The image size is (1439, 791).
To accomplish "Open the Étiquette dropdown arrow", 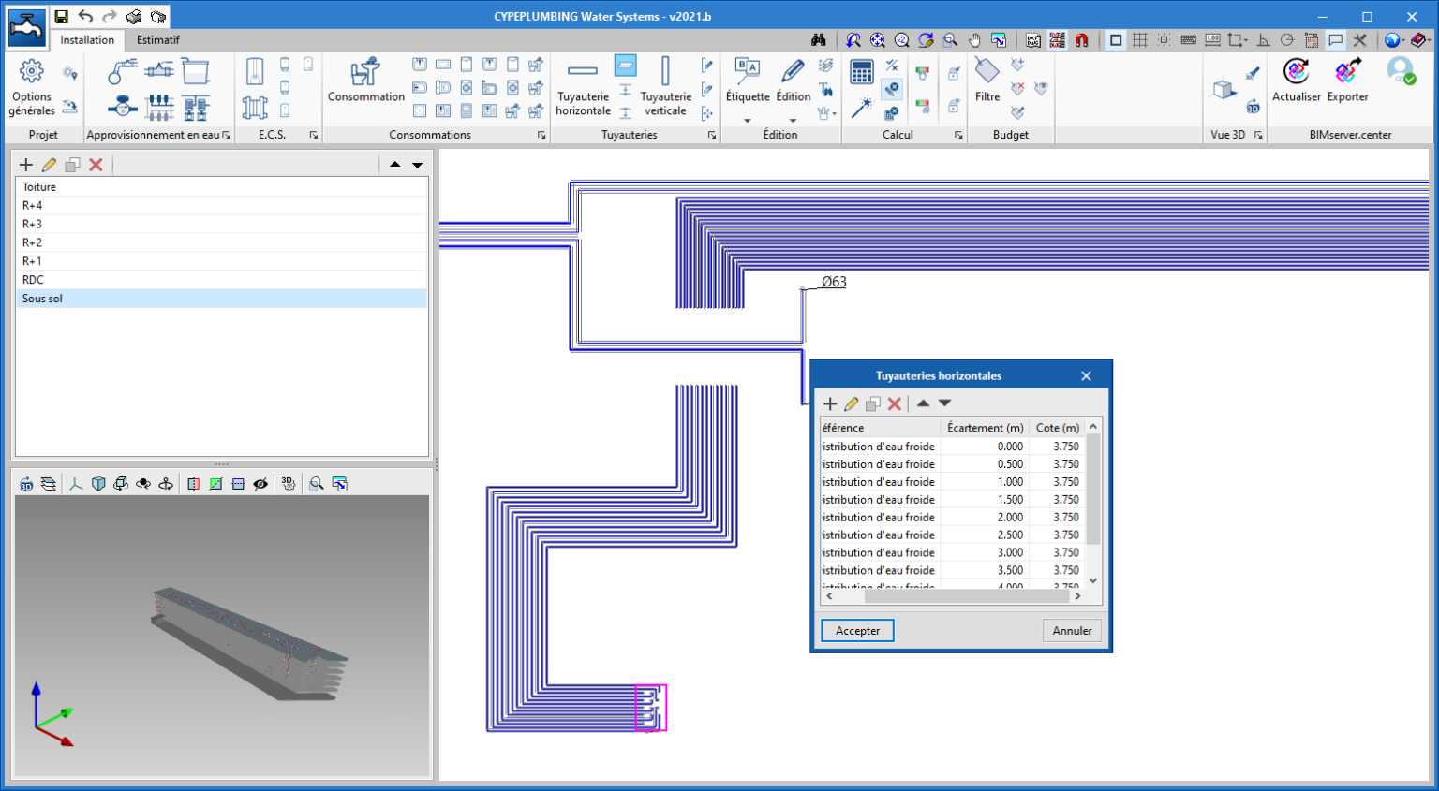I will 747,121.
